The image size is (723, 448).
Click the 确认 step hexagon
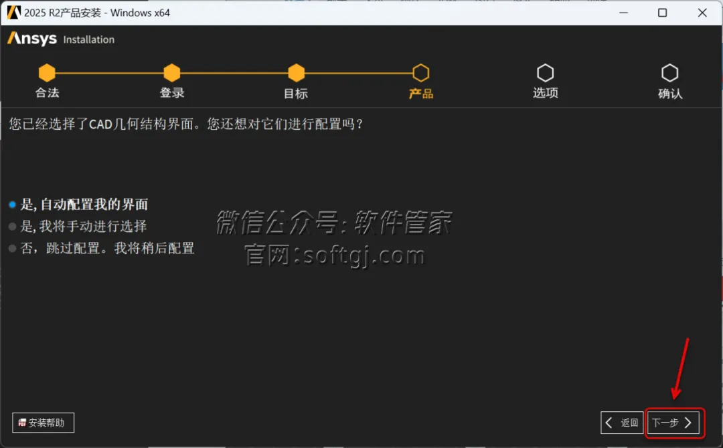coord(670,73)
